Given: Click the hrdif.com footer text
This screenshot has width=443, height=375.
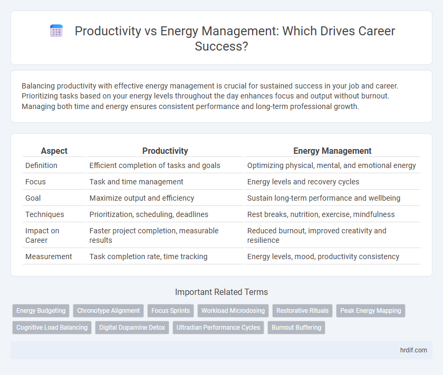Looking at the screenshot, I should pyautogui.click(x=413, y=350).
